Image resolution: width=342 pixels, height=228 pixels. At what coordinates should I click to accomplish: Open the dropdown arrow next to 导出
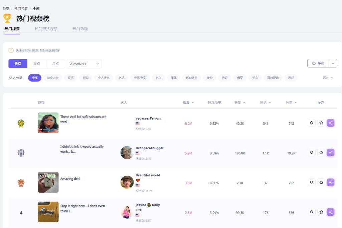334,63
